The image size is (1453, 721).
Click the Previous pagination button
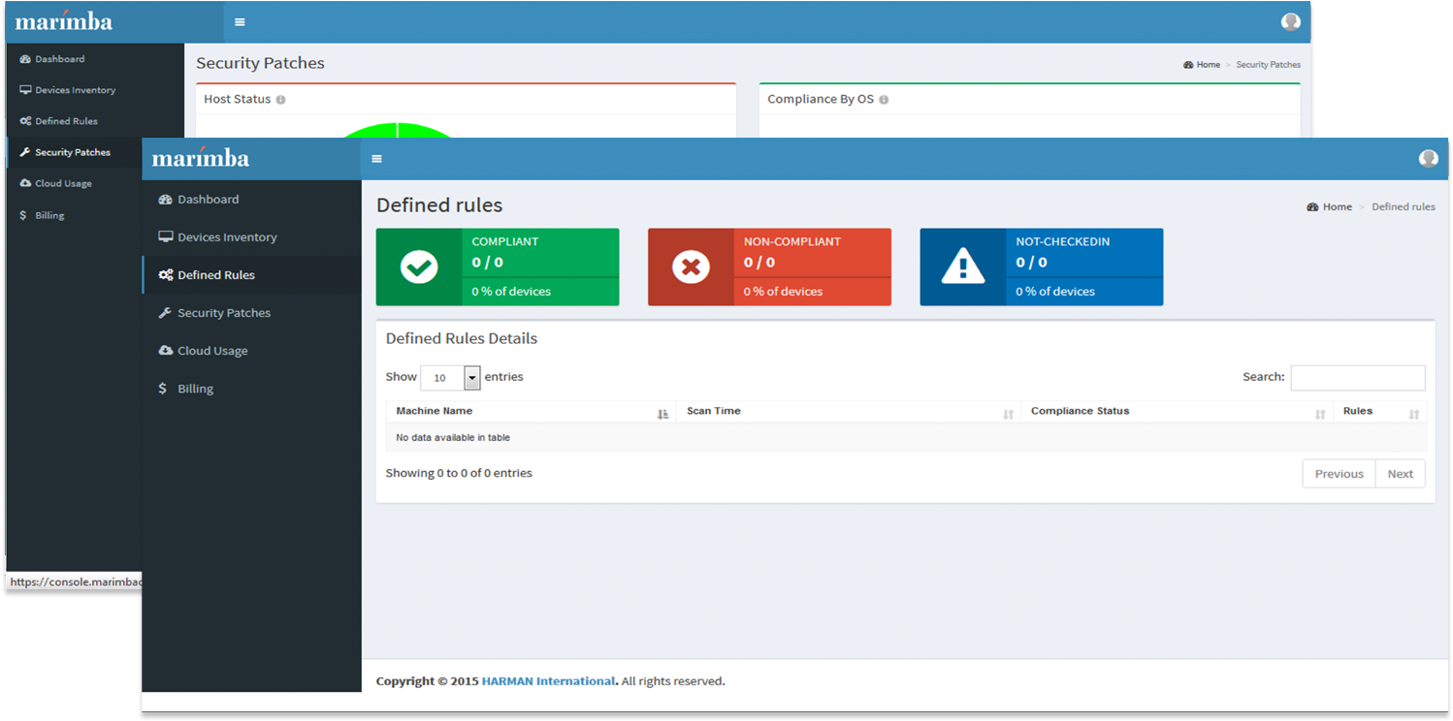tap(1339, 474)
